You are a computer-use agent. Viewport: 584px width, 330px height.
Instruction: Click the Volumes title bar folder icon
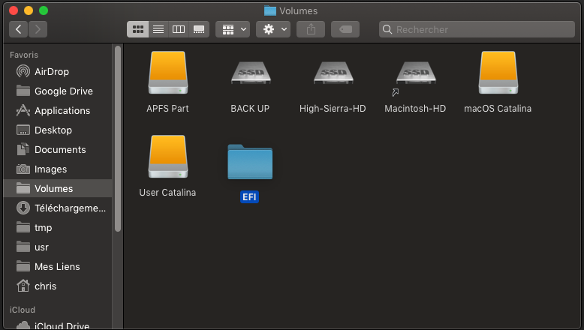point(270,10)
